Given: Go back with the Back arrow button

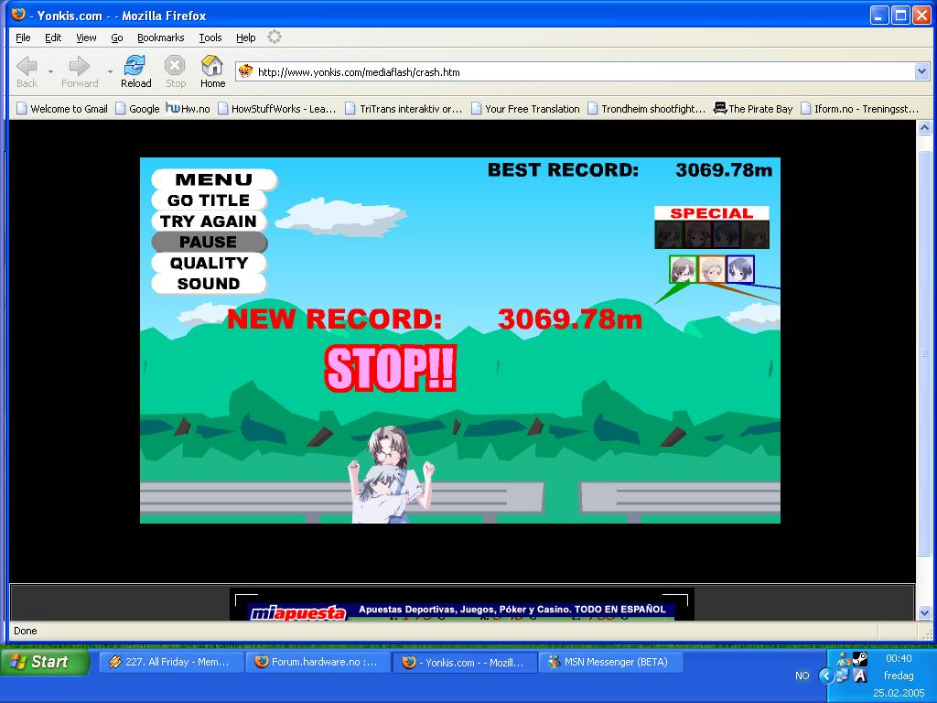Looking at the screenshot, I should 27,71.
